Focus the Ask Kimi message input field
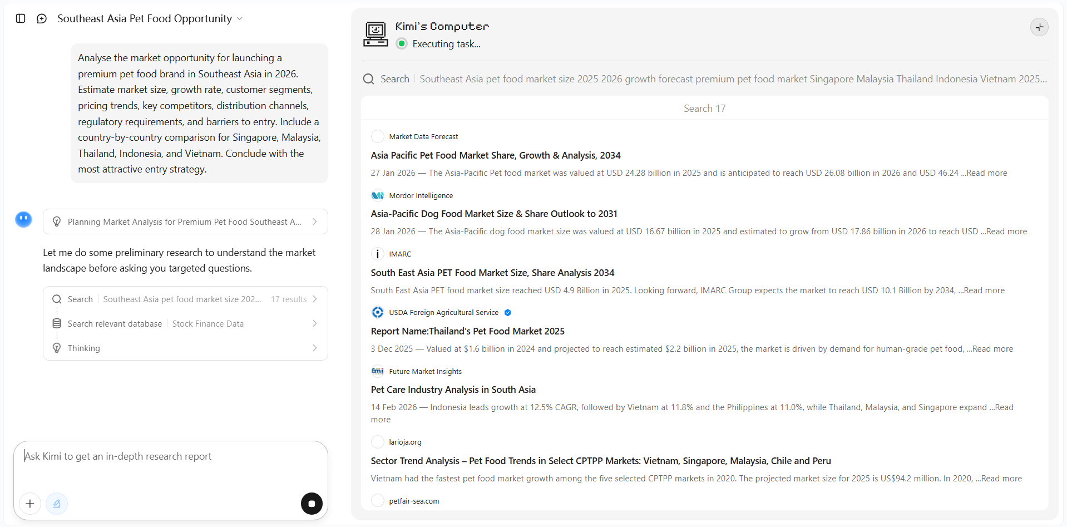The width and height of the screenshot is (1067, 527). pos(170,456)
